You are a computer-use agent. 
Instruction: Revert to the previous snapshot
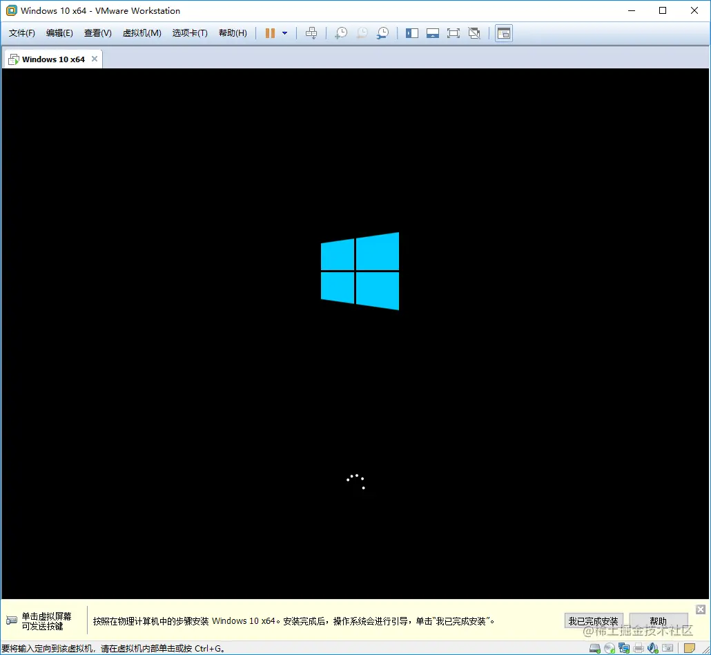(362, 33)
